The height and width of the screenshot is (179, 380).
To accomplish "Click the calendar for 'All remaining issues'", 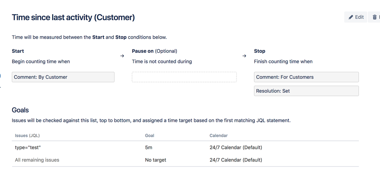I will pos(236,160).
